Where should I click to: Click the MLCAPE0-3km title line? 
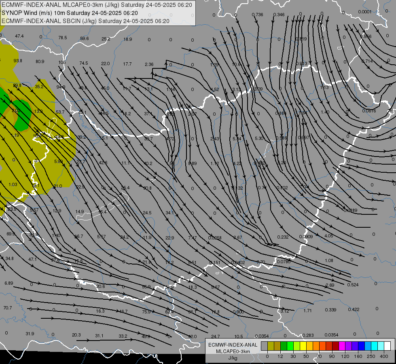tap(97, 5)
